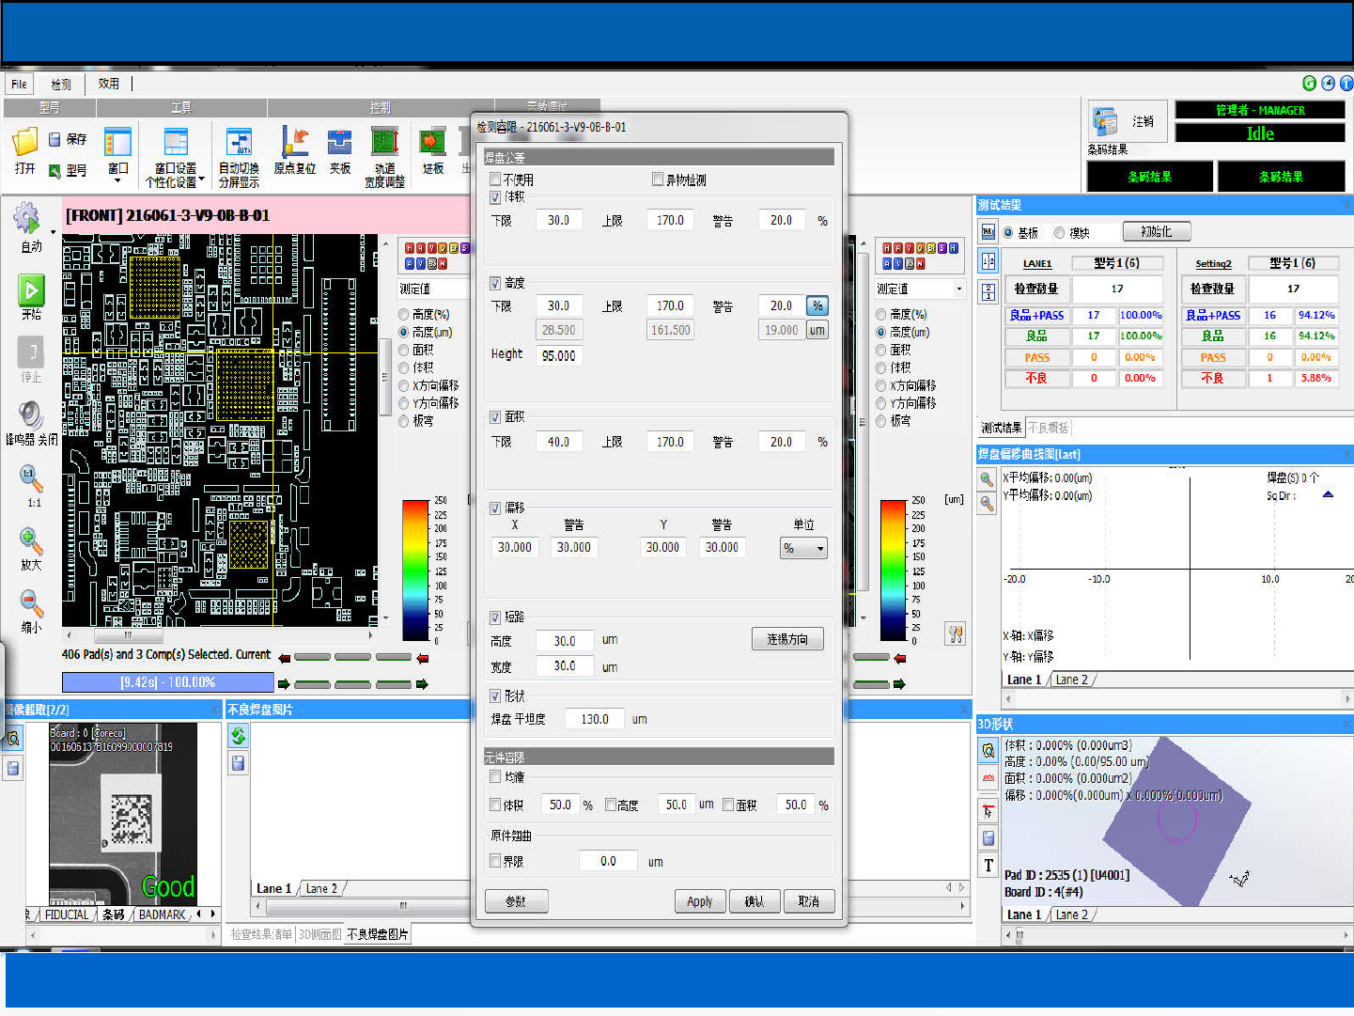This screenshot has height=1016, width=1354.
Task: Click the 原点复位 origin reset icon
Action: click(x=295, y=142)
